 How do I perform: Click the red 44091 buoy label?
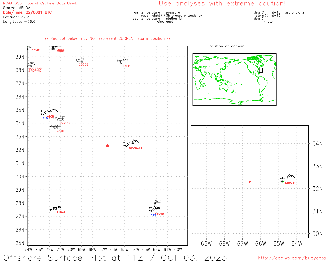(x=36, y=50)
